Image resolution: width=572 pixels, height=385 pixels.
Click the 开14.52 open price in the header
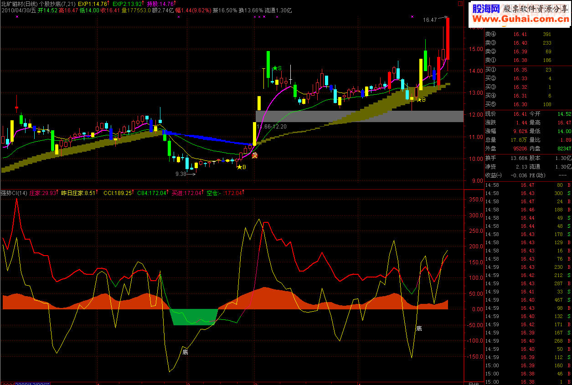click(x=47, y=10)
